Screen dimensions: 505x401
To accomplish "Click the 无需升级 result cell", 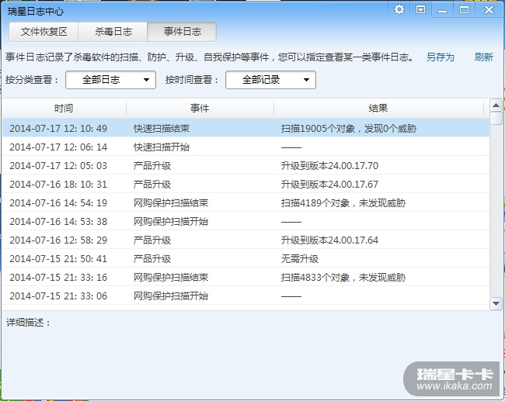I will tap(300, 259).
